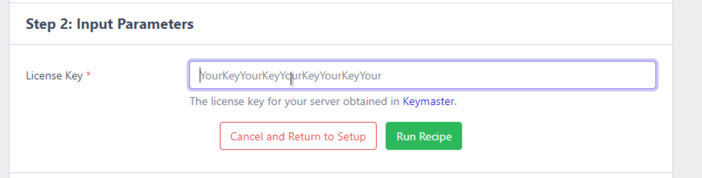Focus the YourKeyYourKey placeholder text
702x178 pixels.
291,76
